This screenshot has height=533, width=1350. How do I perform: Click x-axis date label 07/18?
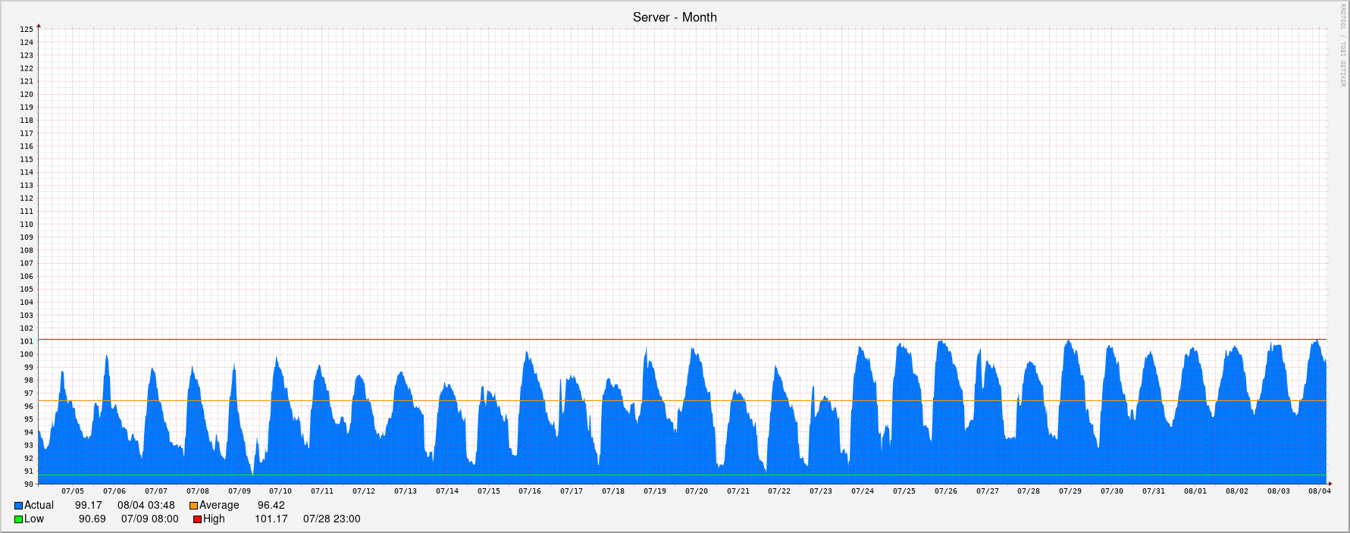(613, 491)
